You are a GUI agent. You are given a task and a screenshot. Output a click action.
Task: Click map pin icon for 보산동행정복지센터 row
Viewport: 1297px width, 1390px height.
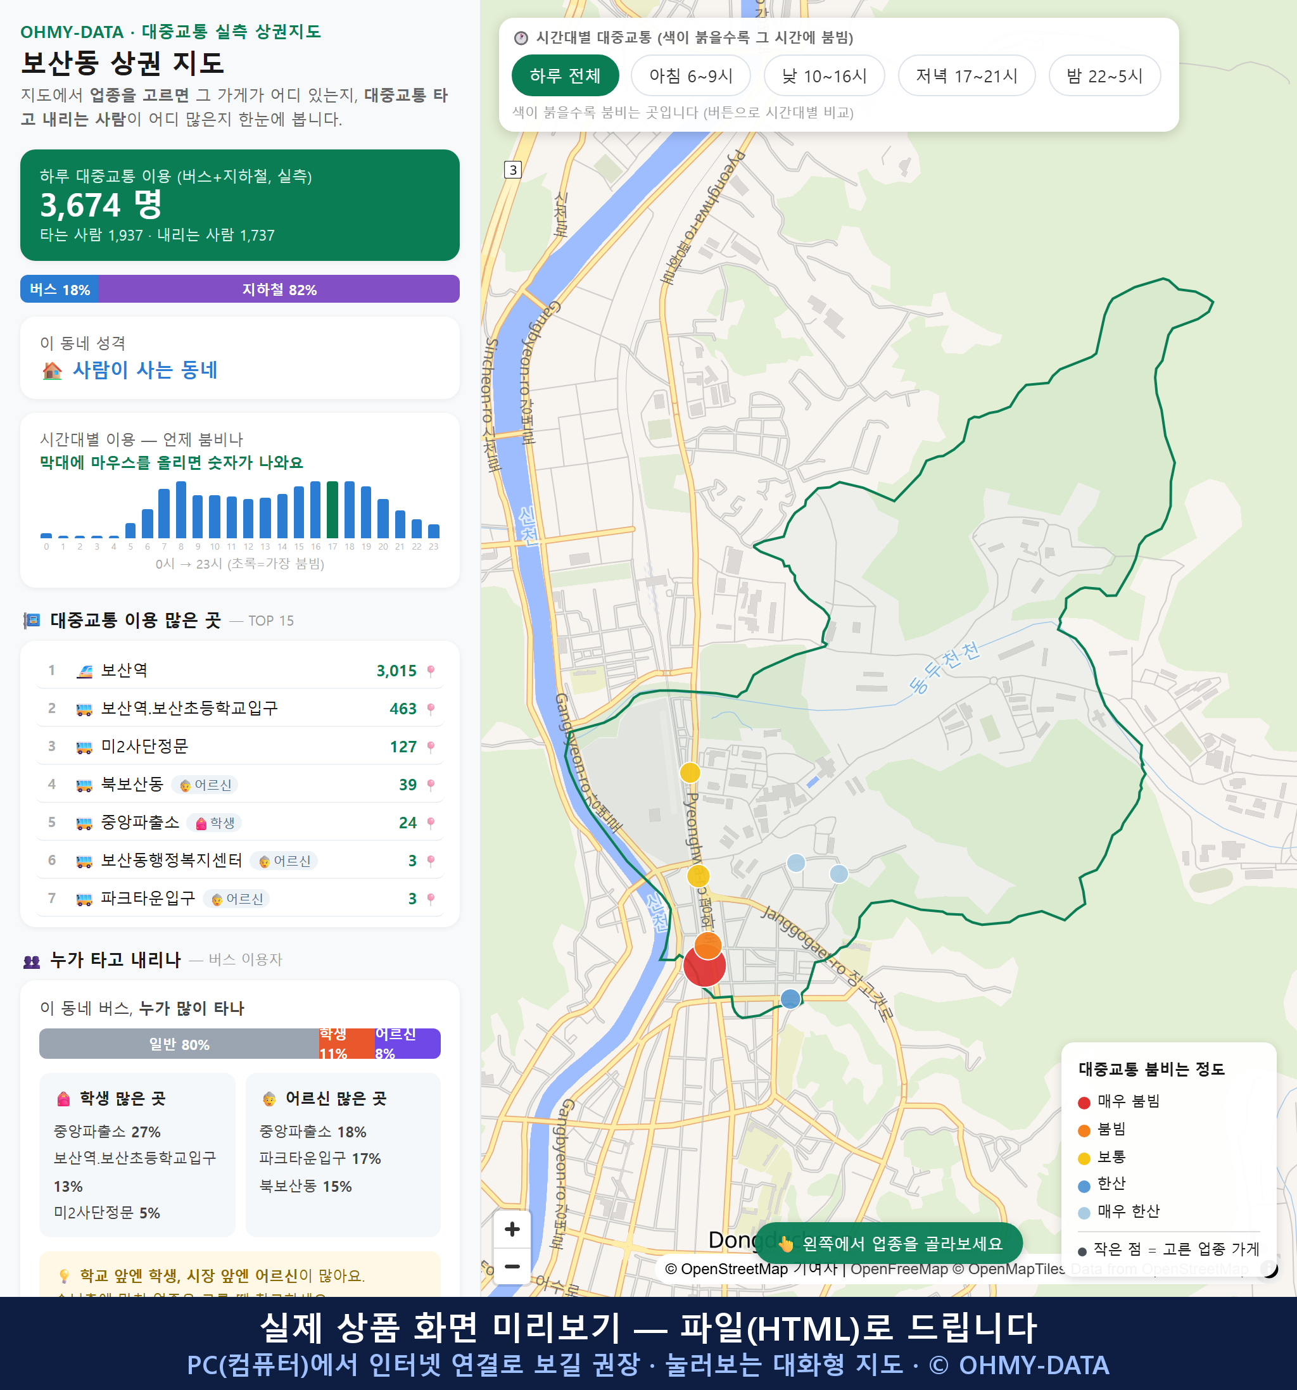coord(431,861)
